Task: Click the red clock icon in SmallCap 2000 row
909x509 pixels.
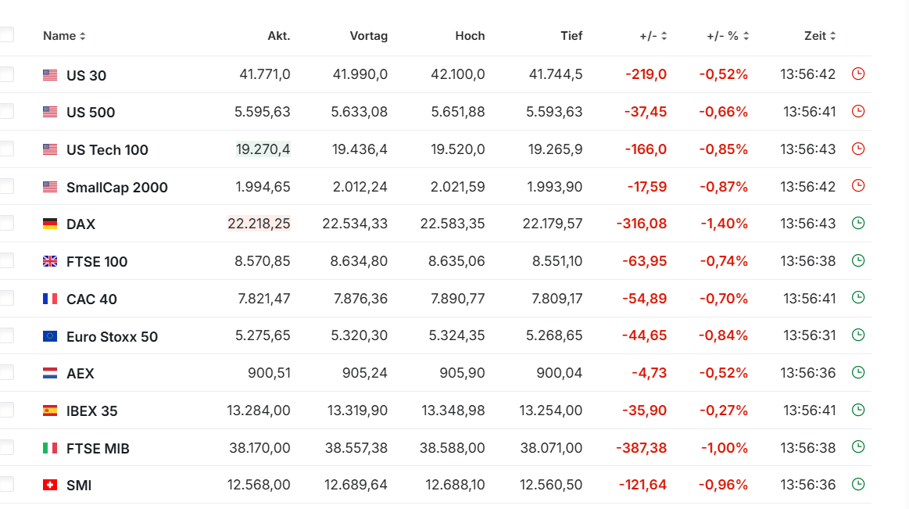Action: tap(857, 186)
